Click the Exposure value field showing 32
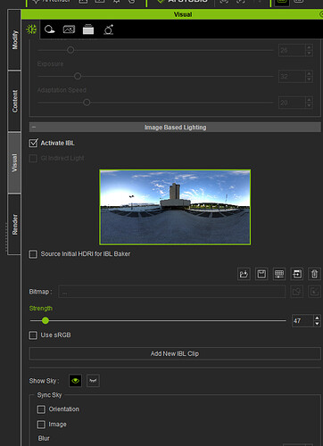This screenshot has width=323, height=446. pos(292,77)
